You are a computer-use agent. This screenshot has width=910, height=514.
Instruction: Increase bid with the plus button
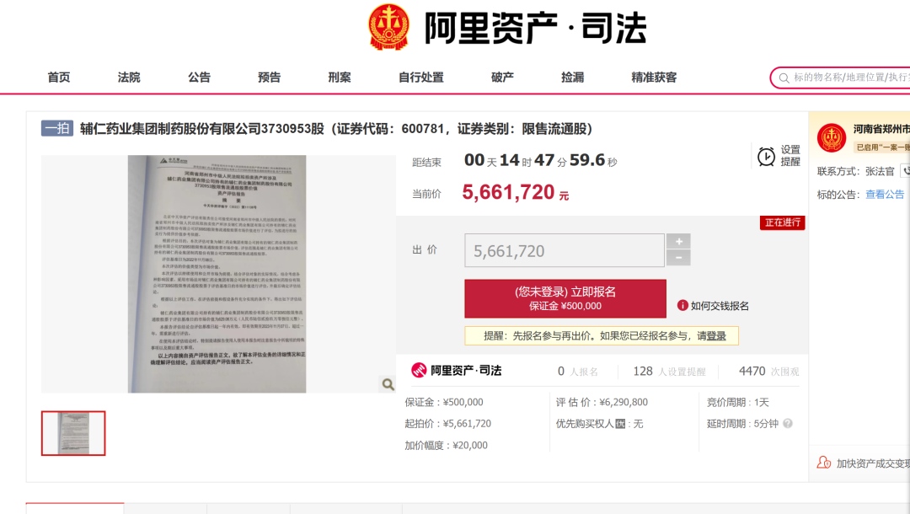tap(678, 241)
